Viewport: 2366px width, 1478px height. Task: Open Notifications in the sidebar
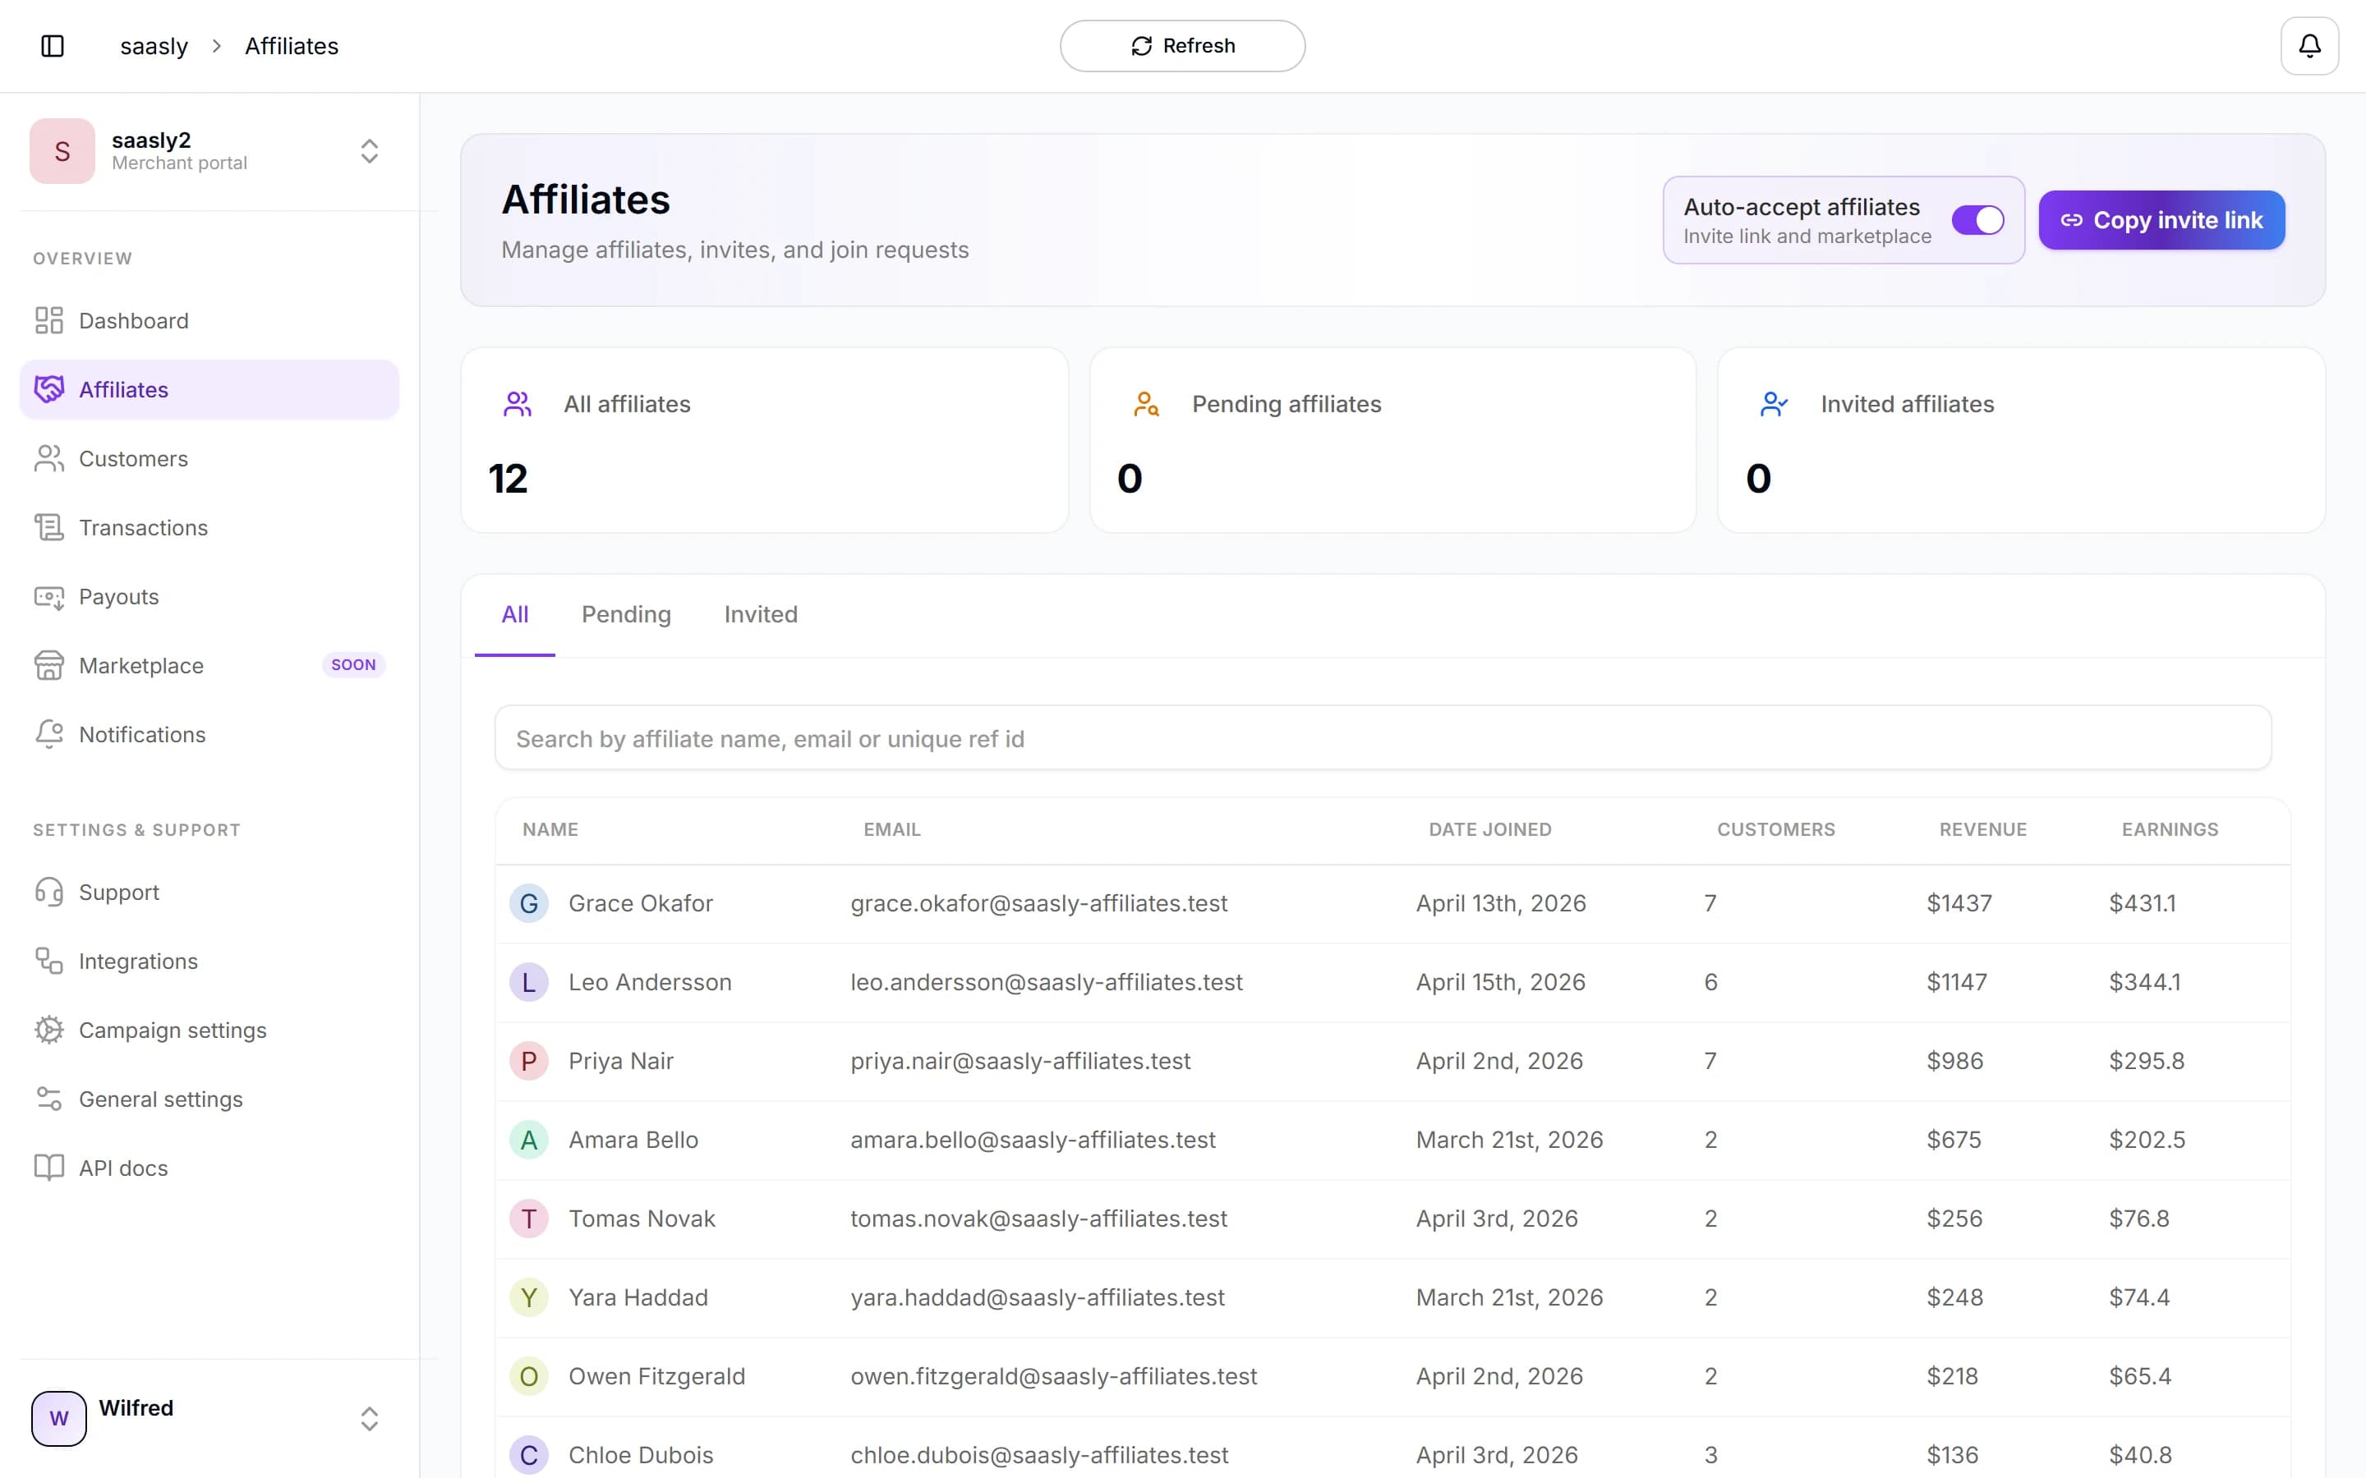209,734
